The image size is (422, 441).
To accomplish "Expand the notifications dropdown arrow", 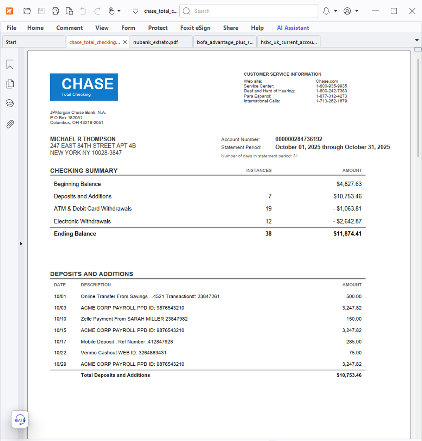I will 335,11.
